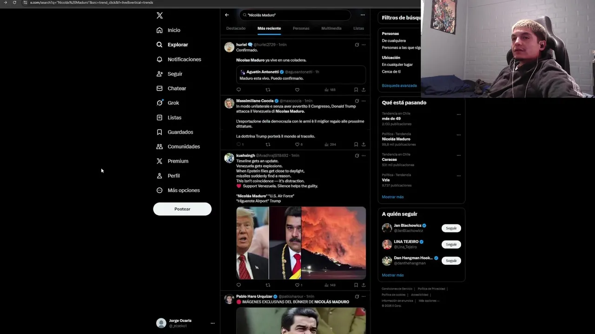Screen dimensions: 595x334
Task: Select the En cualquier lugar location filter
Action: 397,64
